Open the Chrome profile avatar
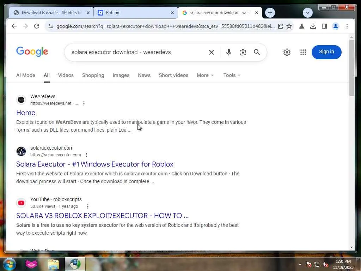361x271 pixels. pyautogui.click(x=336, y=26)
